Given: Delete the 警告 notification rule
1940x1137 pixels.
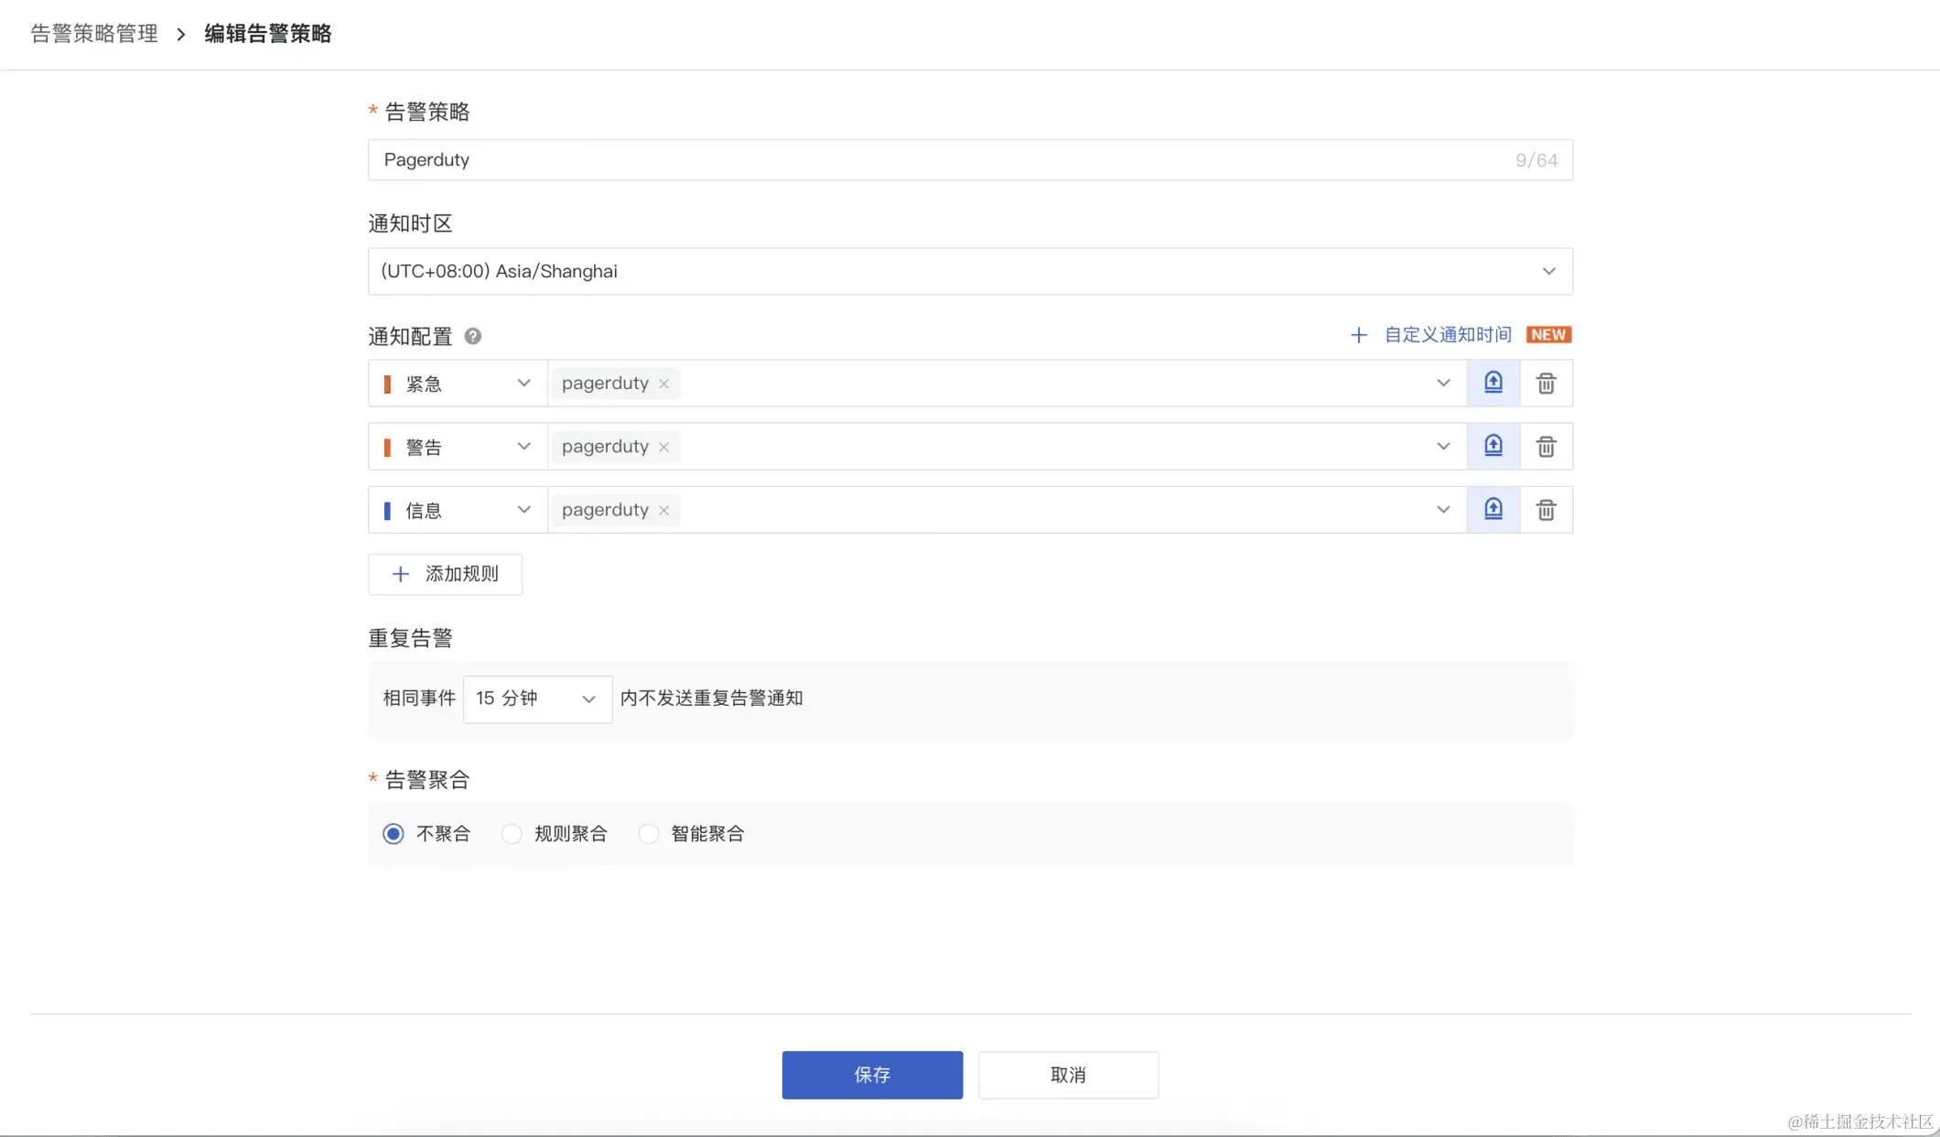Looking at the screenshot, I should [x=1546, y=446].
